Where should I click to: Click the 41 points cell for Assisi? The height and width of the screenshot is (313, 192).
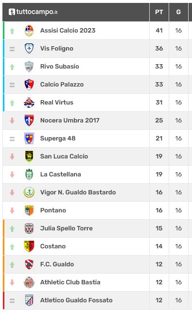pos(159,31)
